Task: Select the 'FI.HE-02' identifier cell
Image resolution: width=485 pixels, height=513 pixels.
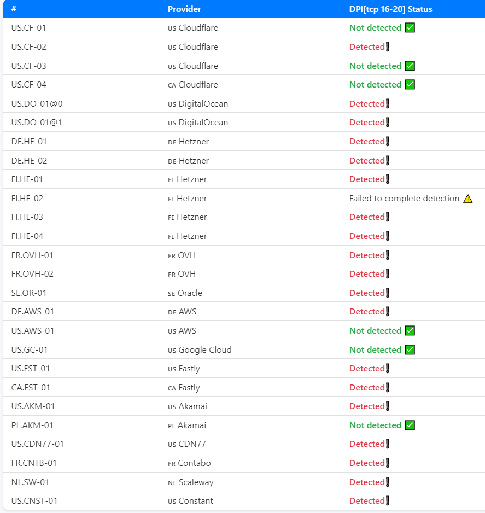Action: [27, 199]
